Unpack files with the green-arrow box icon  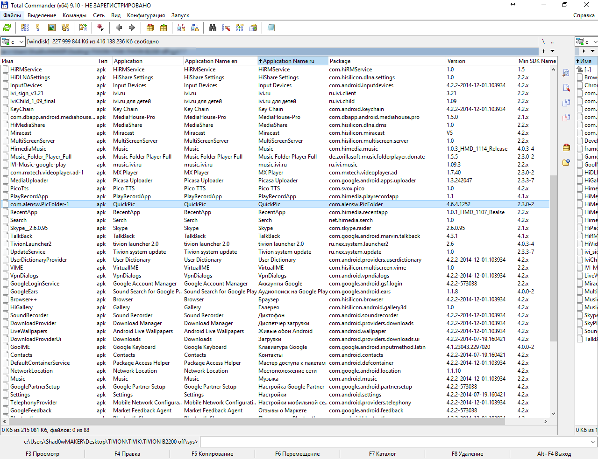coord(164,28)
